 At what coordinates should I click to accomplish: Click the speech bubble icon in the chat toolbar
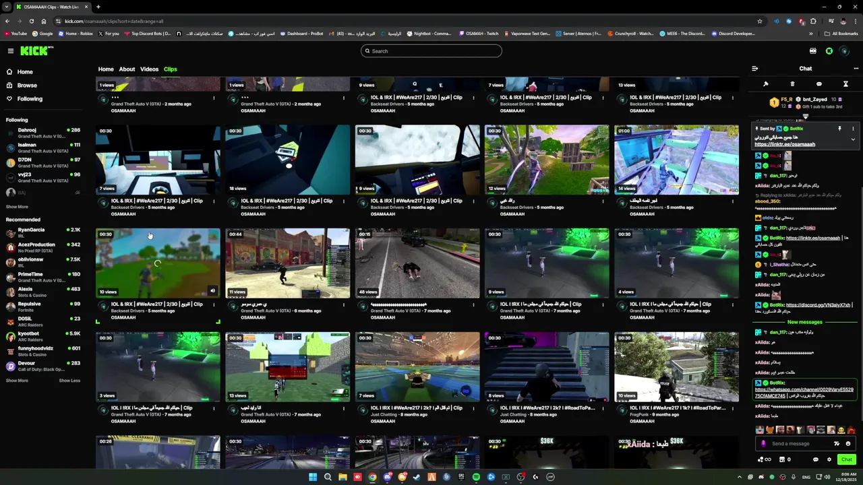pyautogui.click(x=819, y=84)
